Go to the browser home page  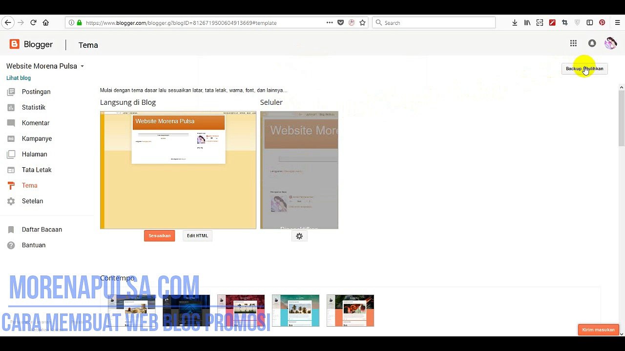coord(46,22)
